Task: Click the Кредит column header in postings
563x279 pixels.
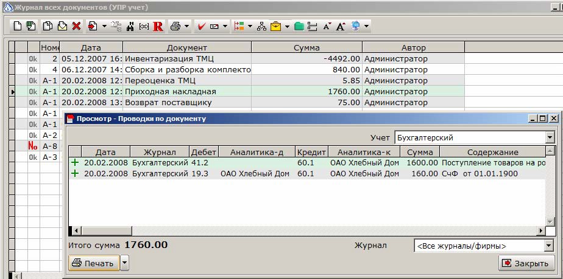Action: point(312,152)
